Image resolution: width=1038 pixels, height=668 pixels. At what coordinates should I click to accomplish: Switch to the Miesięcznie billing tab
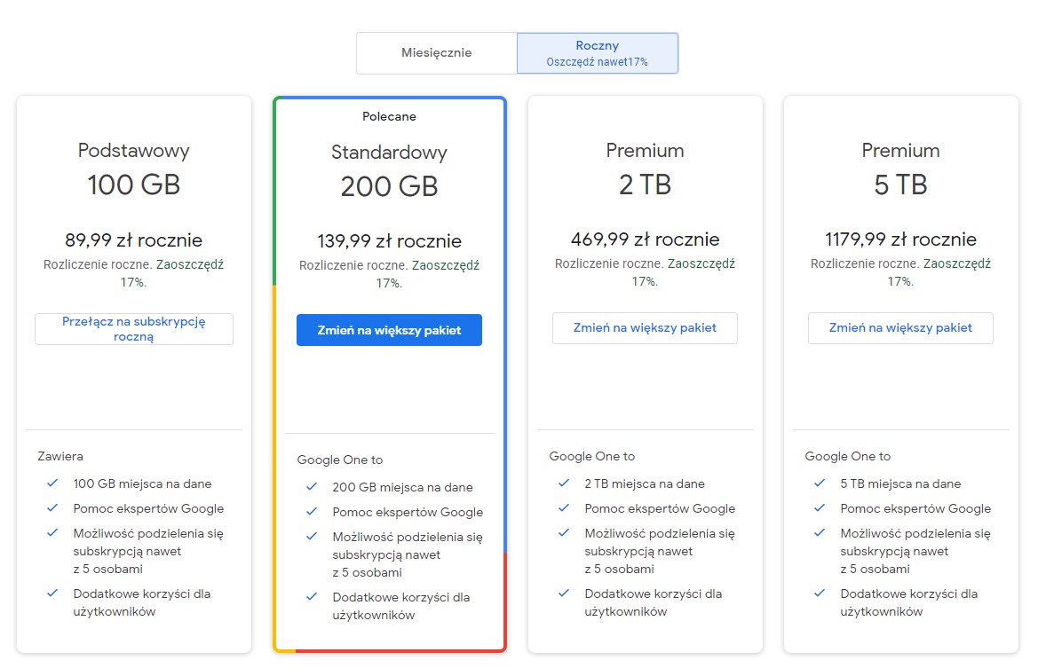(x=436, y=53)
